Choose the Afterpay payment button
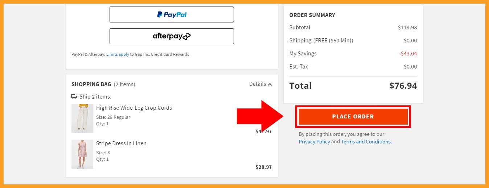 coord(172,36)
